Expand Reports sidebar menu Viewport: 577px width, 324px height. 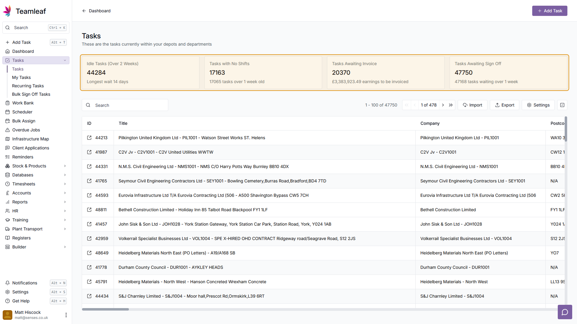point(36,202)
